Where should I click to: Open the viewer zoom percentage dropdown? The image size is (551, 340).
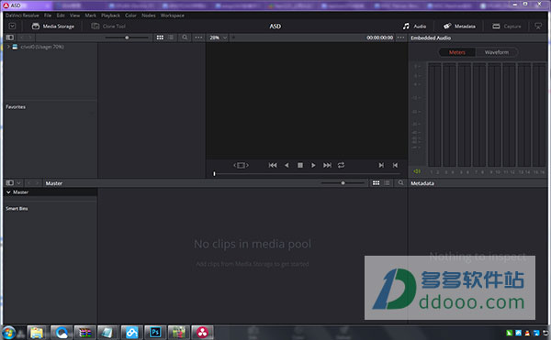point(219,38)
